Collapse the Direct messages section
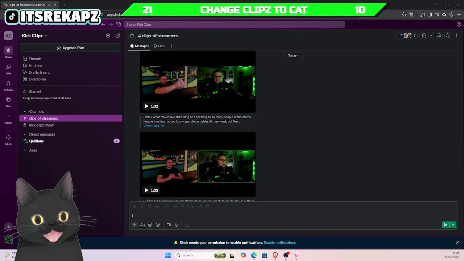464x261 pixels. tap(25, 134)
